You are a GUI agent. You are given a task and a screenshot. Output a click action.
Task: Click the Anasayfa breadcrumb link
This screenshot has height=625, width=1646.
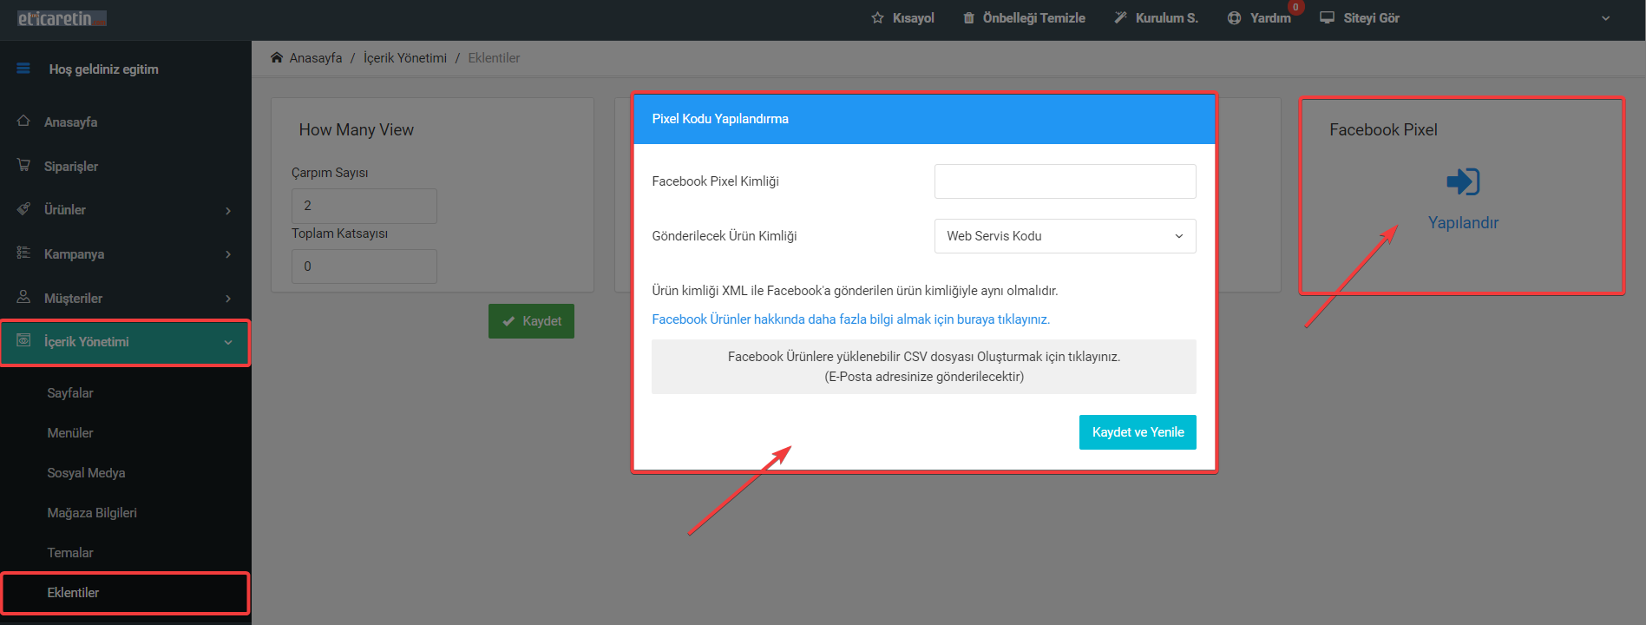316,58
